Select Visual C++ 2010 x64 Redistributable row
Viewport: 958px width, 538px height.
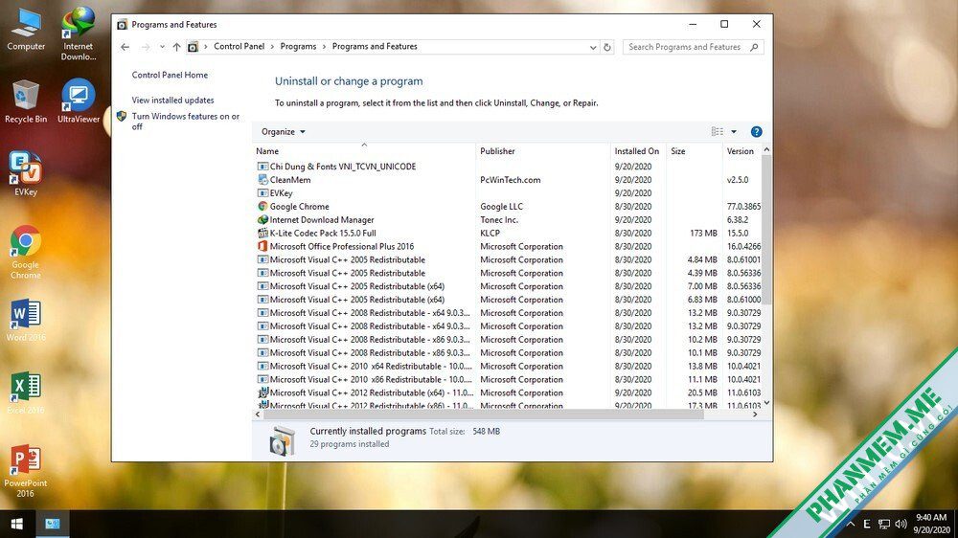coord(509,367)
